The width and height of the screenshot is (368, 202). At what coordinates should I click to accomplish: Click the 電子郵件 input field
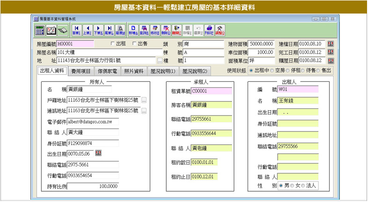93,121
